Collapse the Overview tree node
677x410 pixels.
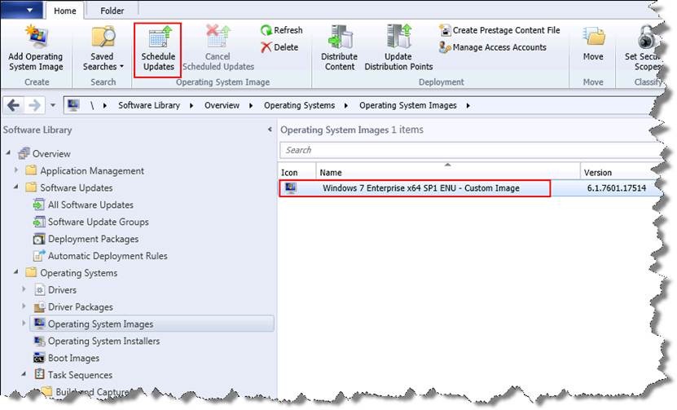8,153
